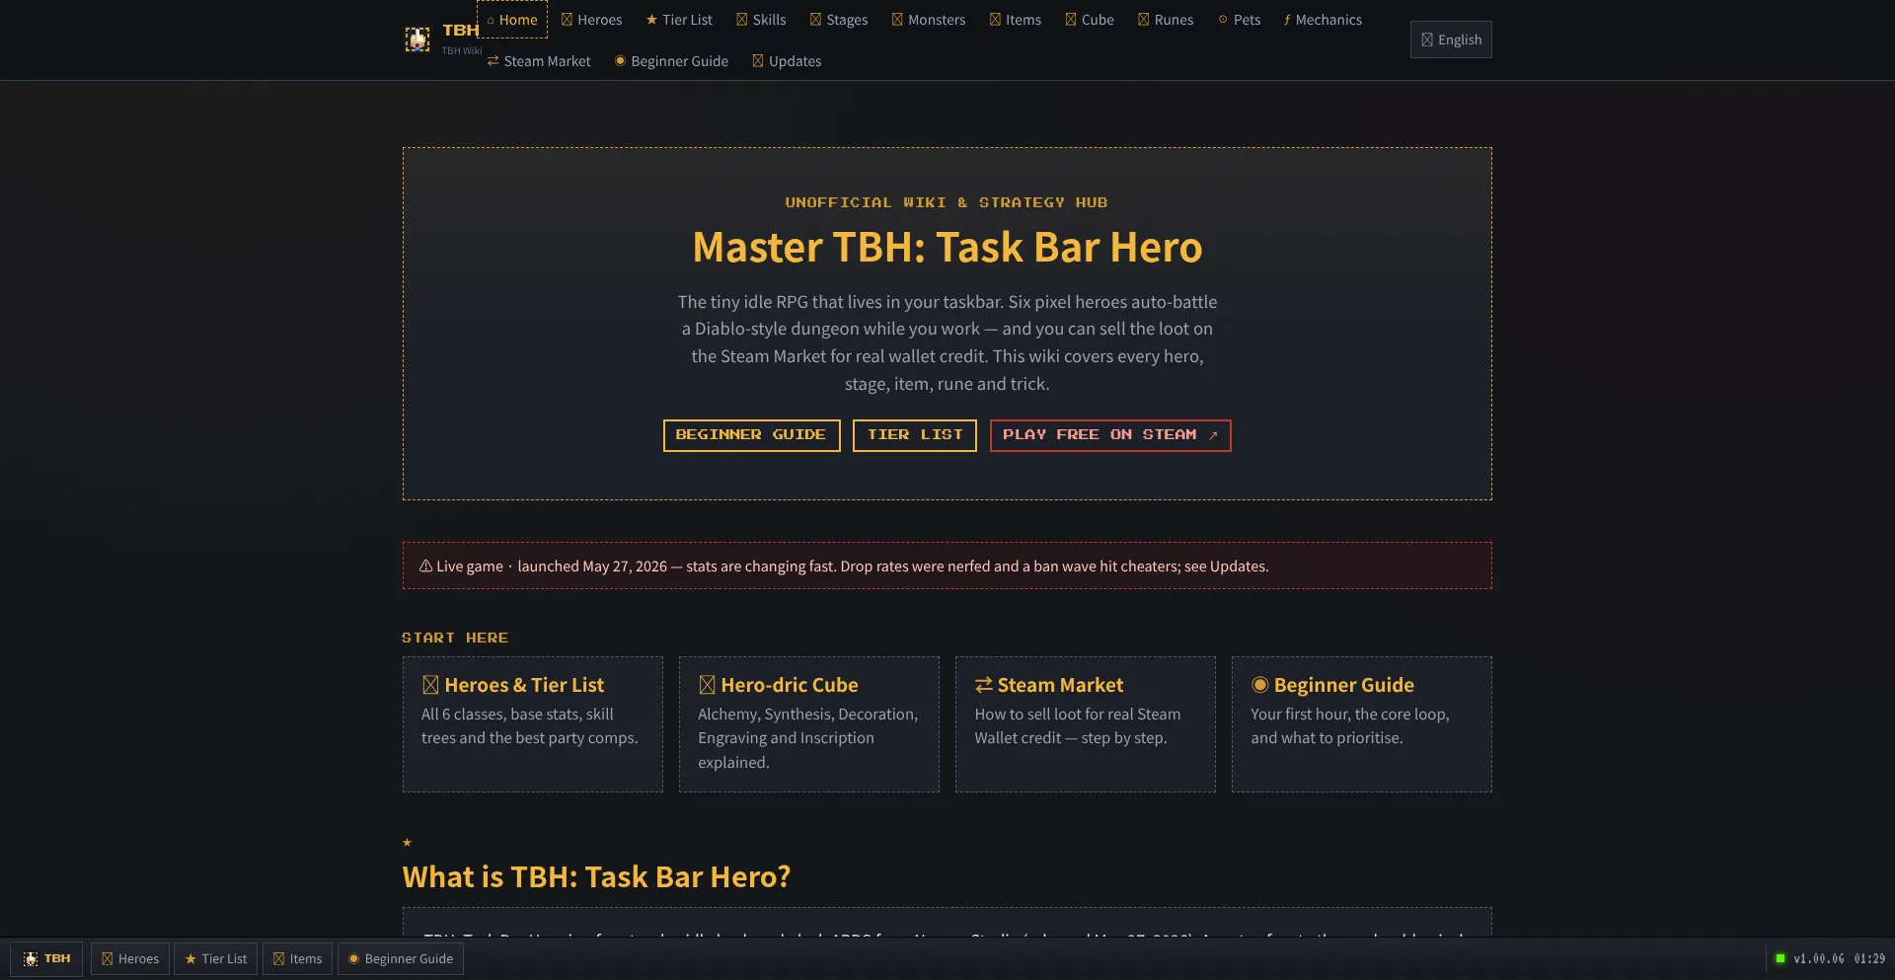
Task: Click PLAY FREE ON STEAM button
Action: [1110, 435]
